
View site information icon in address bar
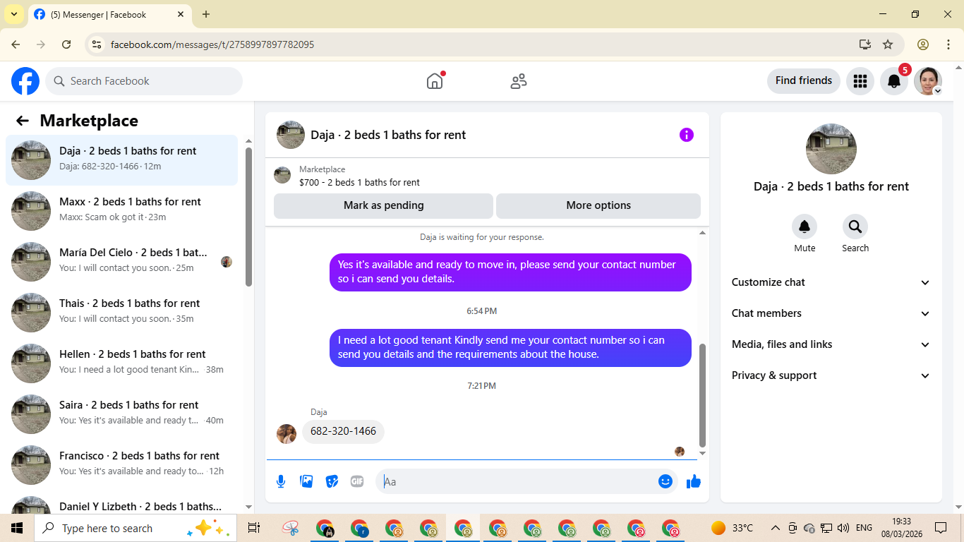click(97, 44)
